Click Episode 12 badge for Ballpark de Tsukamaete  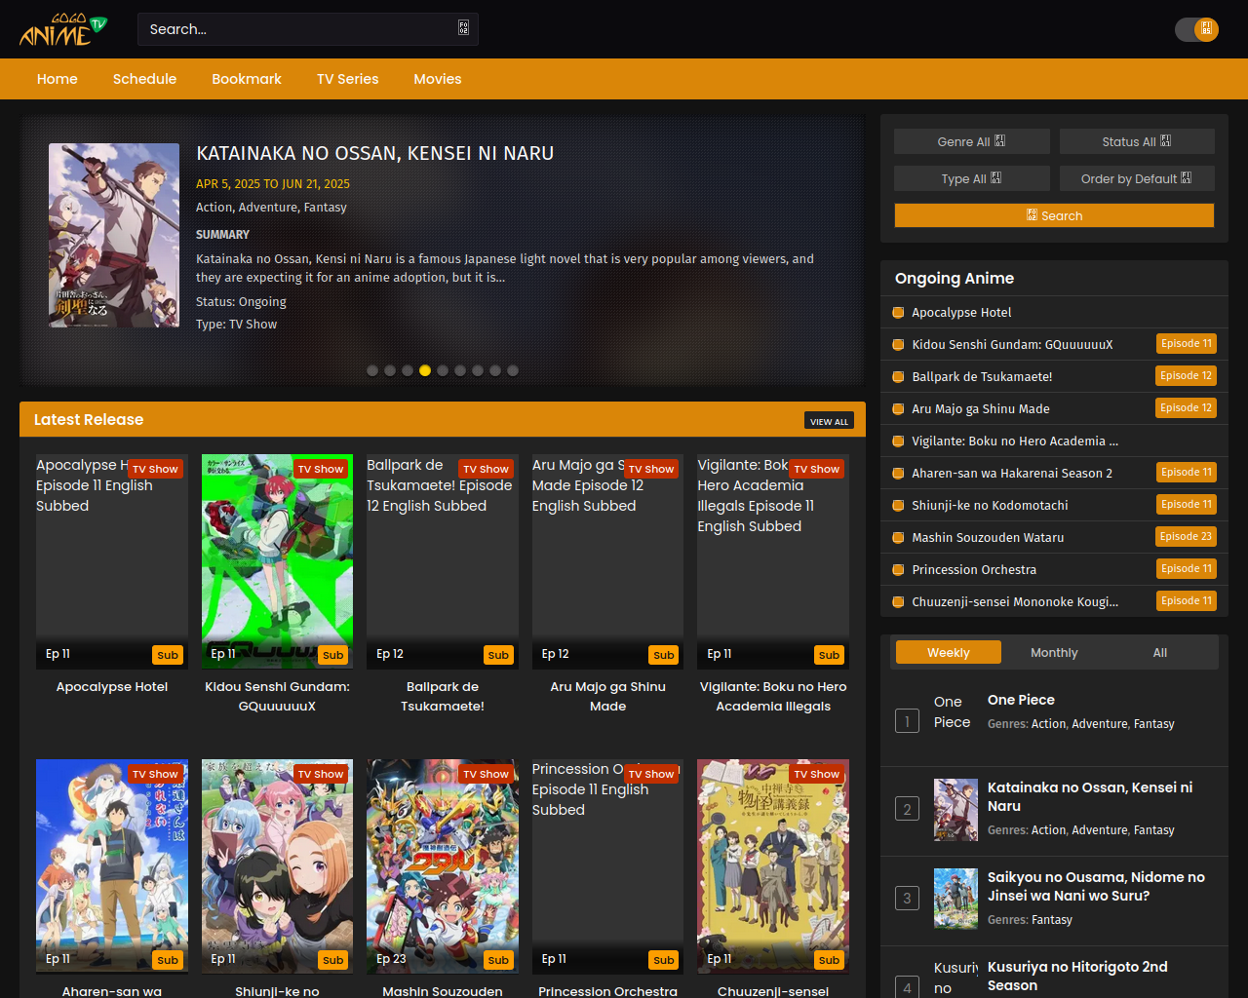[1187, 376]
